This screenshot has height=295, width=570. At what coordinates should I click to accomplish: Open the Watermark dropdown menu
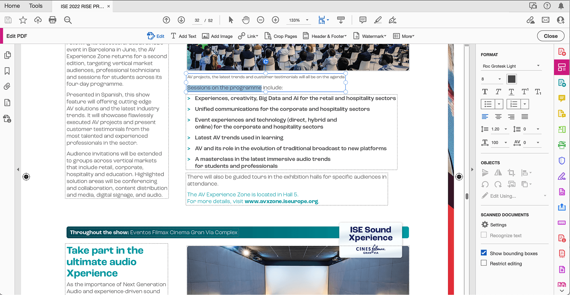click(x=370, y=36)
